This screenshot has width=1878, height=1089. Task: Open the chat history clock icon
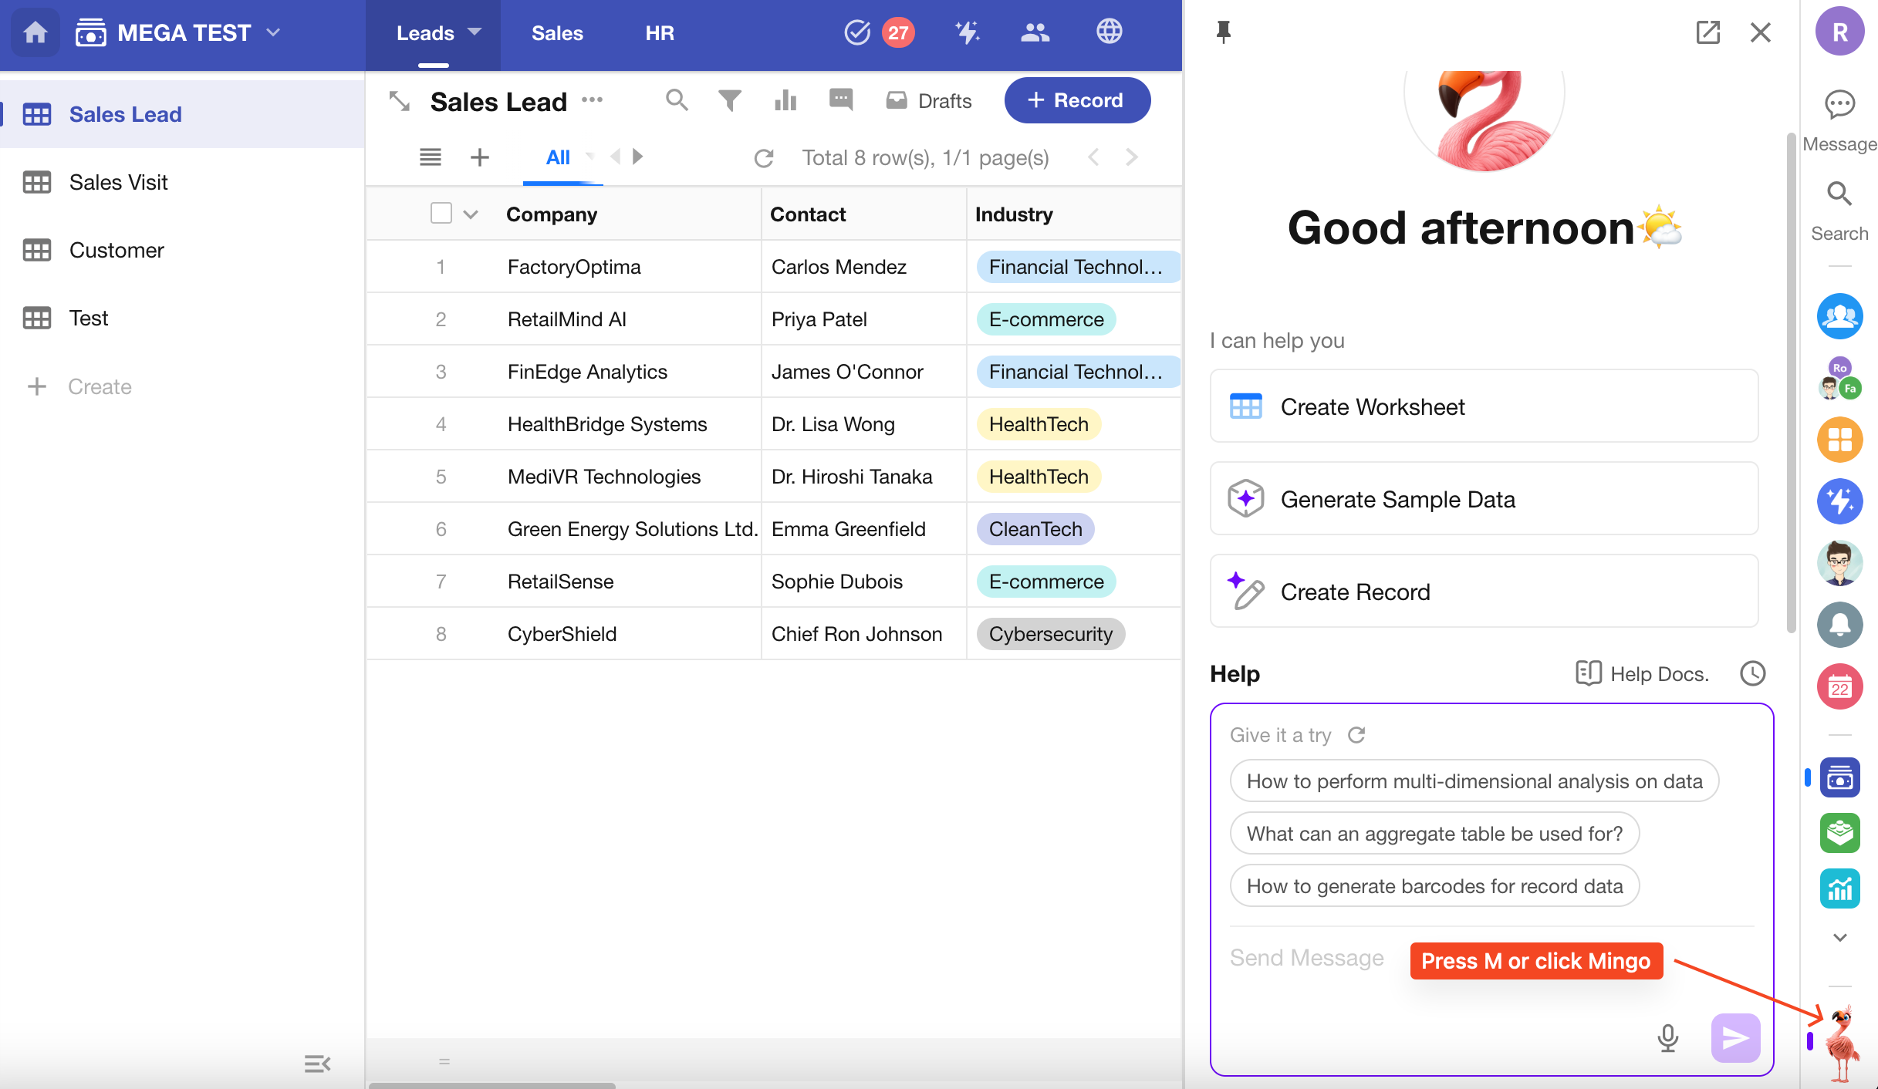point(1752,673)
